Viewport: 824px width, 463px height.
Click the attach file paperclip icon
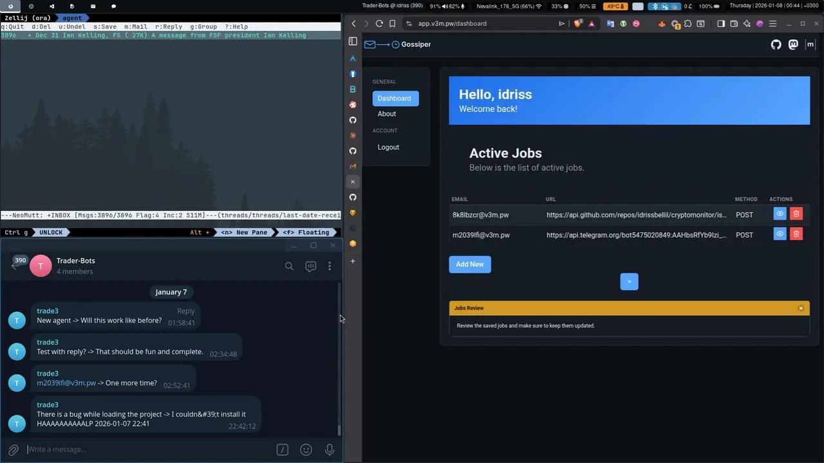click(13, 449)
